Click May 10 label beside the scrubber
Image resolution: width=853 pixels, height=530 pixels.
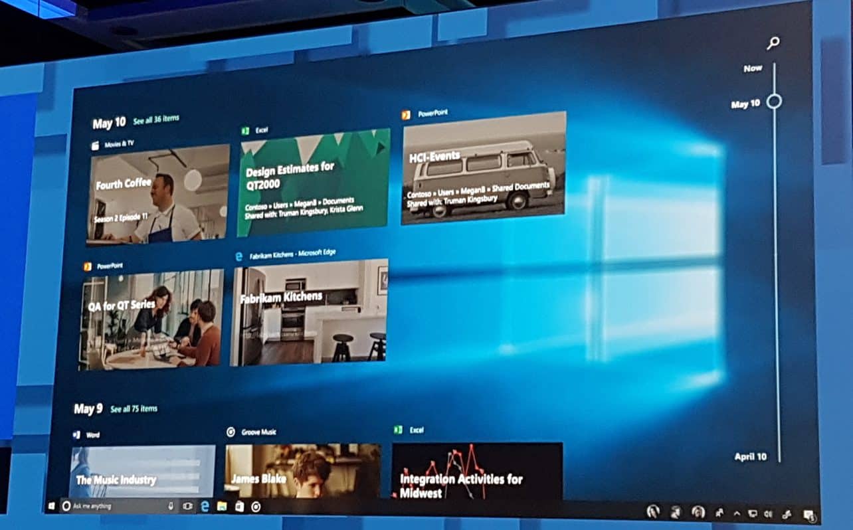(x=745, y=104)
